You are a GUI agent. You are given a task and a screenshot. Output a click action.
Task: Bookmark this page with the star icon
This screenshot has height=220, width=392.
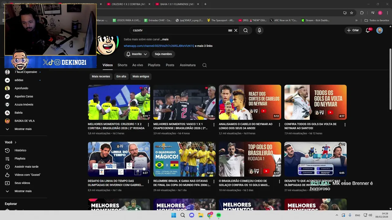point(352,13)
